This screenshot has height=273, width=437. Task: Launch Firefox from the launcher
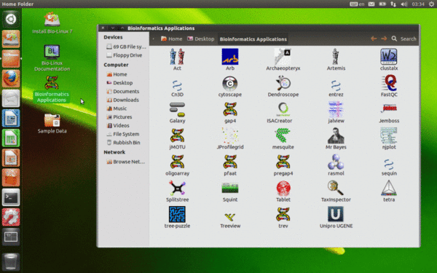11,79
